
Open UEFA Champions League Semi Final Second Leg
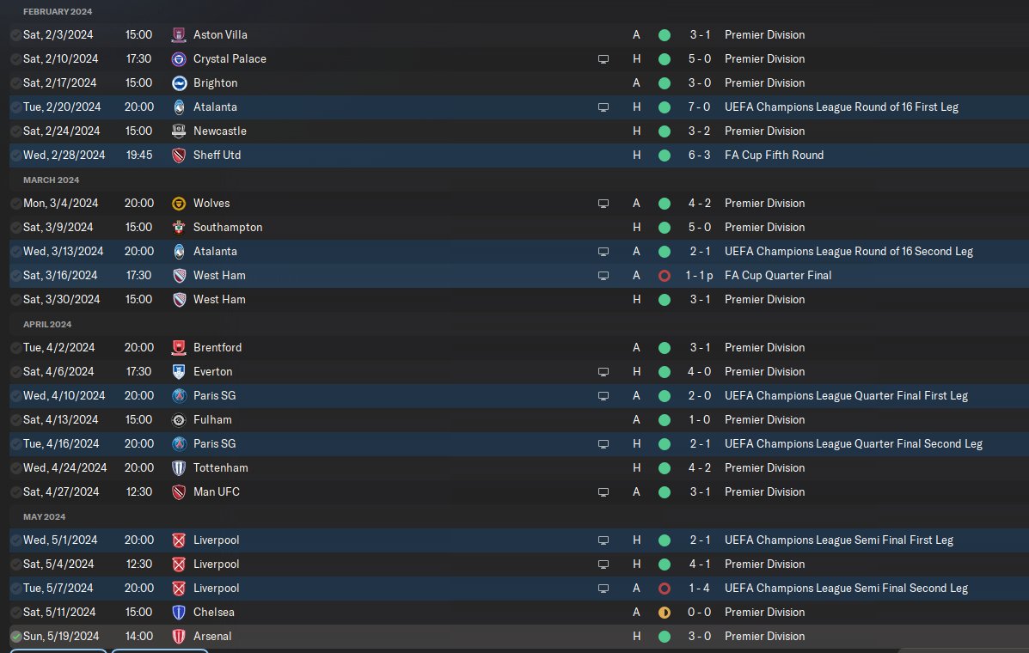click(x=846, y=589)
